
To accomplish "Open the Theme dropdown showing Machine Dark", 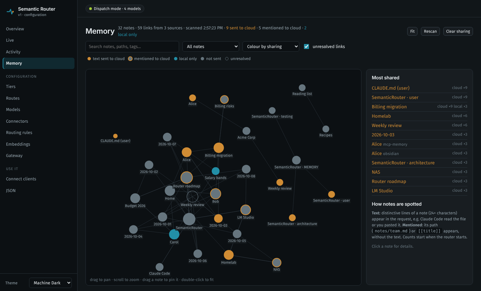I will tap(50, 283).
